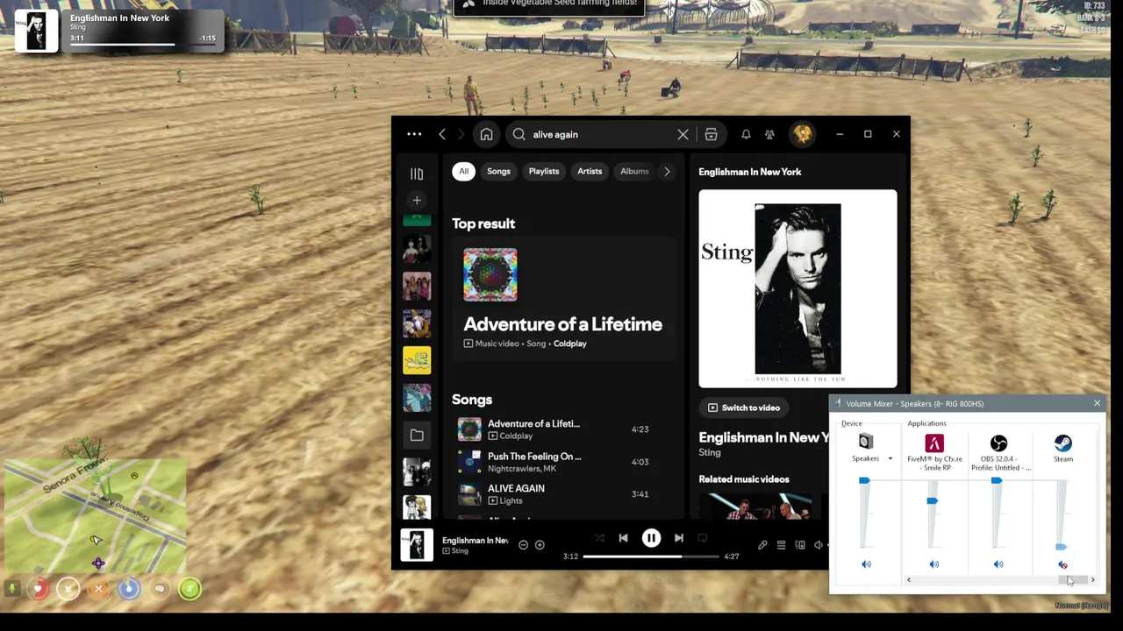Click the Steam application icon in Volume Mixer
This screenshot has width=1123, height=631.
(x=1063, y=443)
